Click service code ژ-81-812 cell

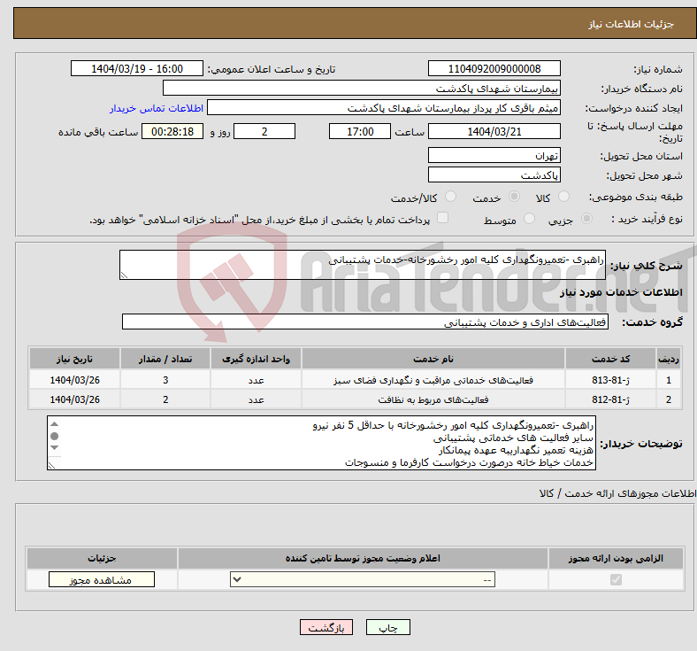tap(611, 399)
